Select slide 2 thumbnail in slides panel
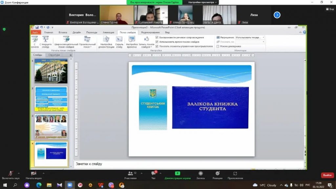 click(x=51, y=99)
